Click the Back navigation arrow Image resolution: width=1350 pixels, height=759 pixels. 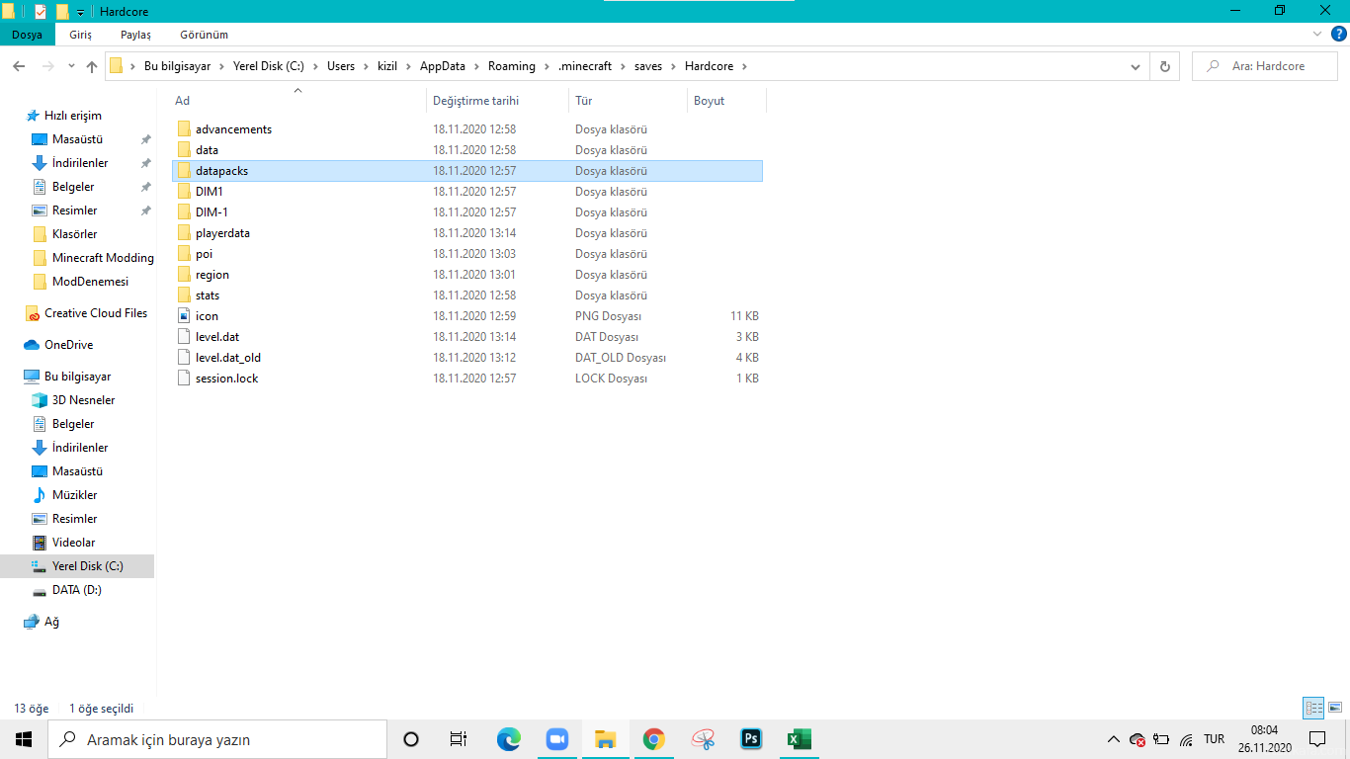coord(18,66)
